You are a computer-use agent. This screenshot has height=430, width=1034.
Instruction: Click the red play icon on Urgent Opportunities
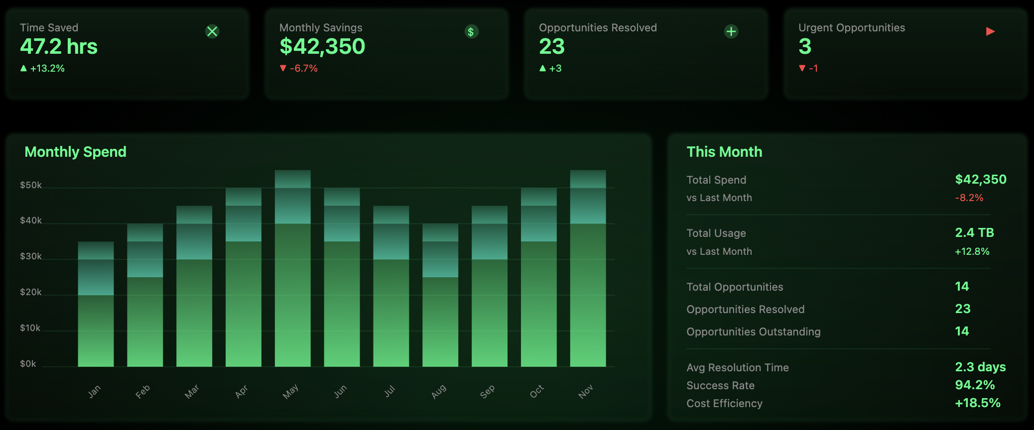click(990, 32)
